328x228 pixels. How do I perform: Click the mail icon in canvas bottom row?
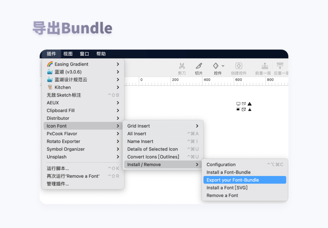point(244,109)
